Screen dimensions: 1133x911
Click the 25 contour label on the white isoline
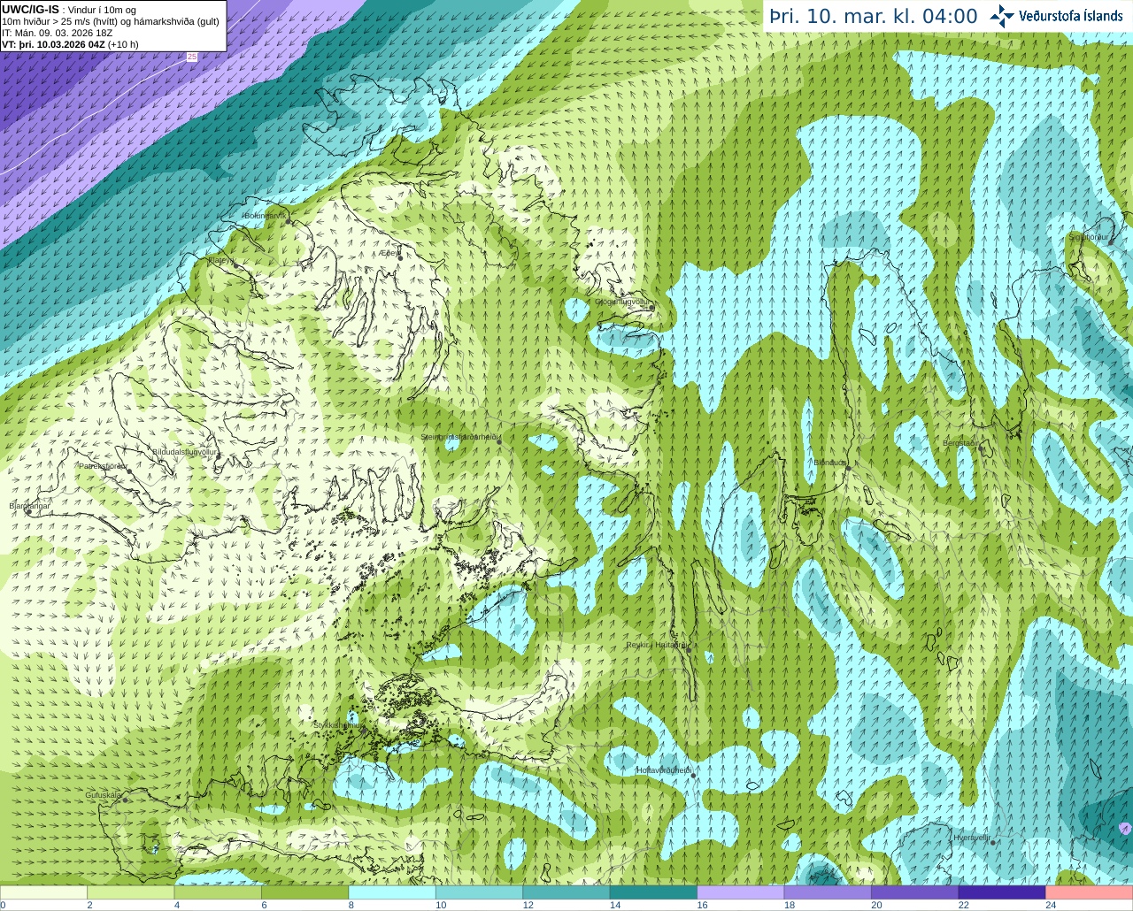[x=191, y=57]
